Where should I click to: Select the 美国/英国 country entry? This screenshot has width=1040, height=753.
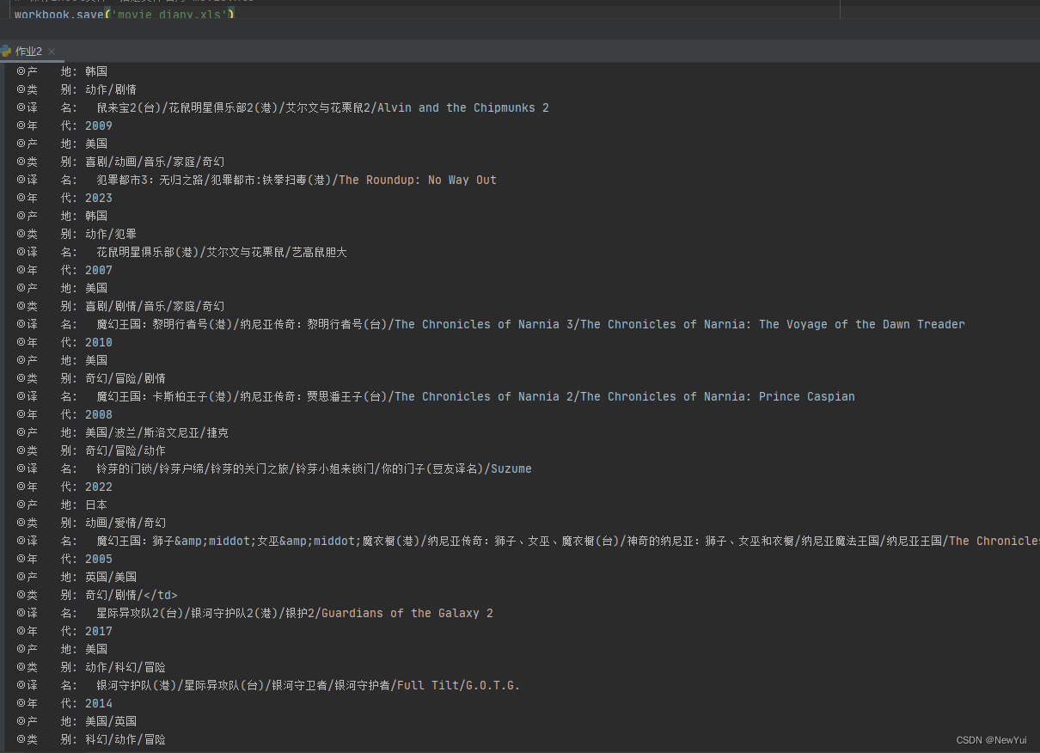[110, 720]
